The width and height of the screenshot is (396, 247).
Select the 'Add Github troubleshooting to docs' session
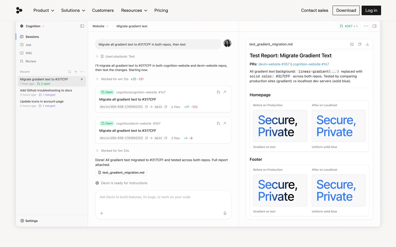(52, 92)
